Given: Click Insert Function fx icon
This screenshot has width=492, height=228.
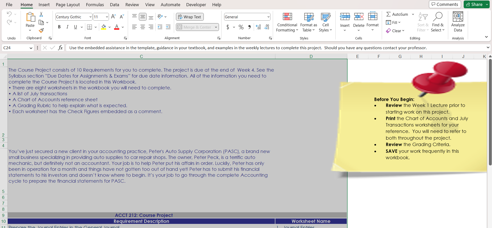Looking at the screenshot, I should point(60,48).
